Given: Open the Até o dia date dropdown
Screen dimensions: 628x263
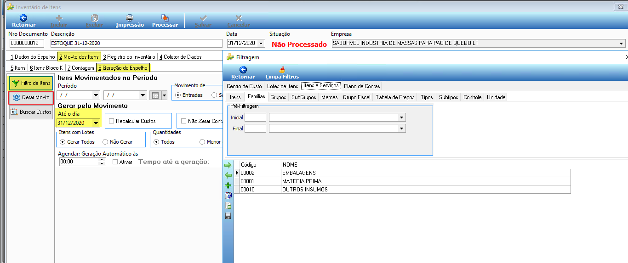Looking at the screenshot, I should tap(96, 123).
